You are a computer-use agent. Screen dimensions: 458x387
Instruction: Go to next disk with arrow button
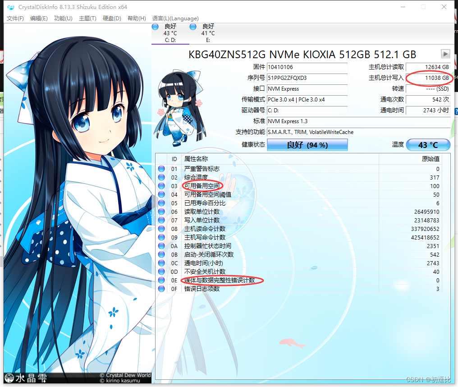(x=445, y=54)
